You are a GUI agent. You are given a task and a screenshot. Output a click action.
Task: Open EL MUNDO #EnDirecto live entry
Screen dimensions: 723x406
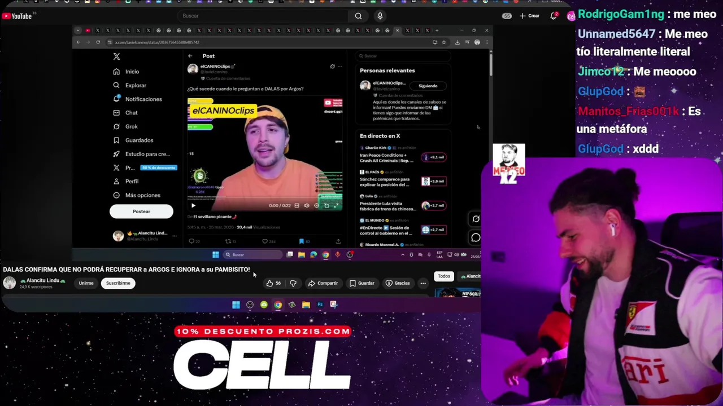coord(403,228)
